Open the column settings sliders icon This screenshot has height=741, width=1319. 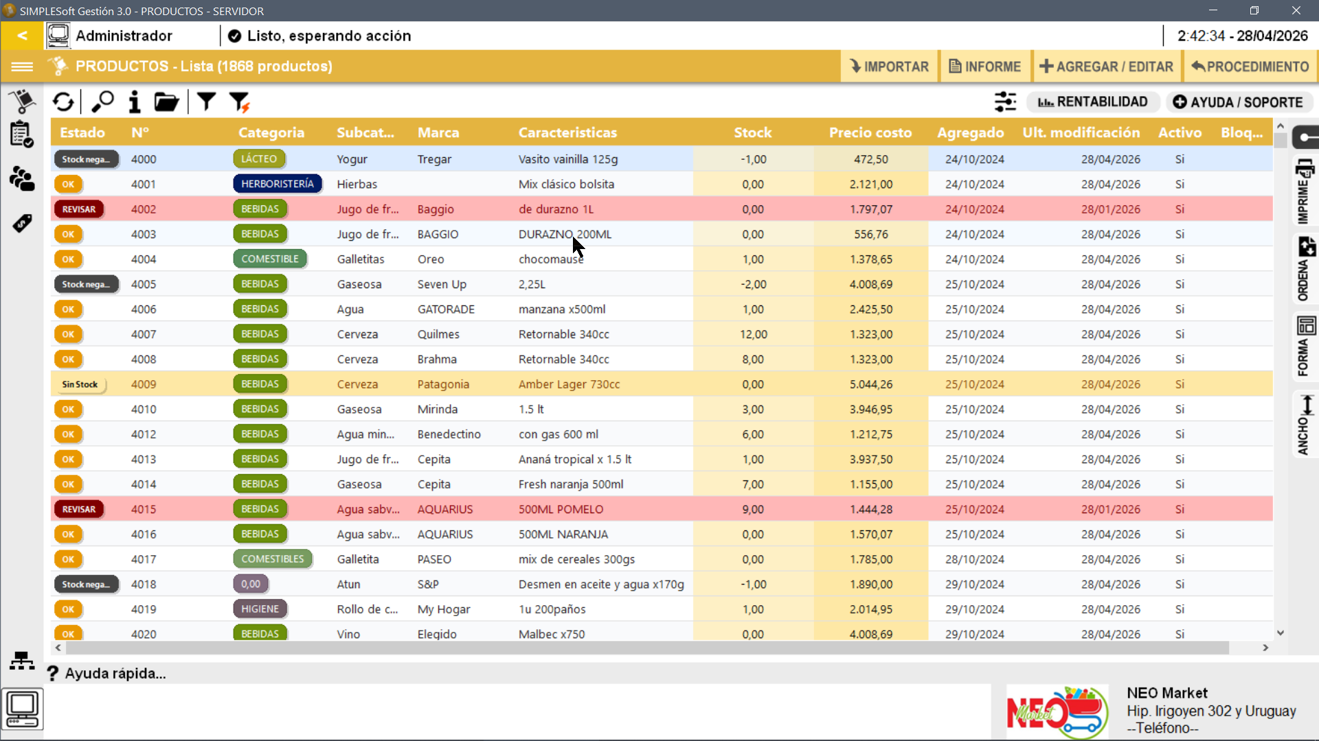pyautogui.click(x=1005, y=102)
